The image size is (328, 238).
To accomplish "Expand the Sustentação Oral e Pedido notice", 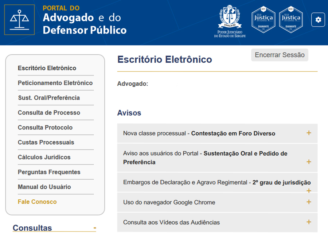I will (309, 162).
